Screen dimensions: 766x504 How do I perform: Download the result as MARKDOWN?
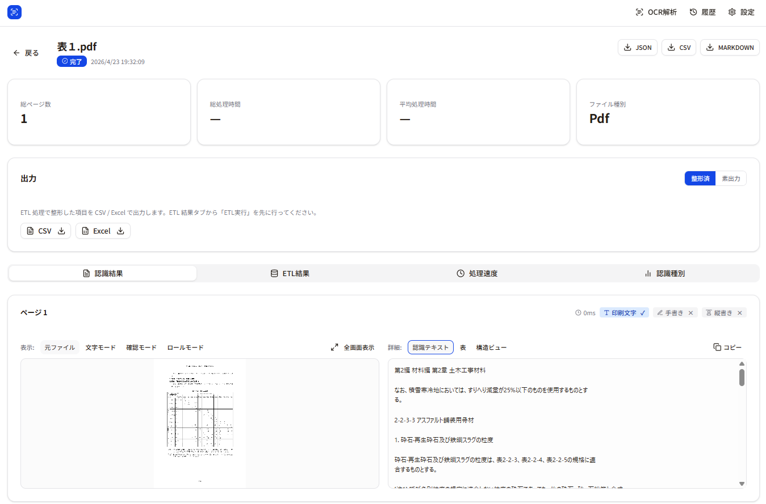730,48
